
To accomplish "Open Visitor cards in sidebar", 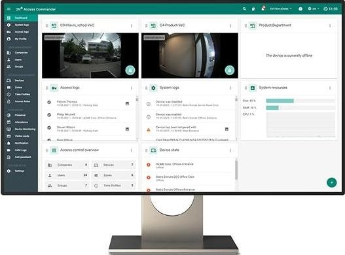I will click(21, 136).
